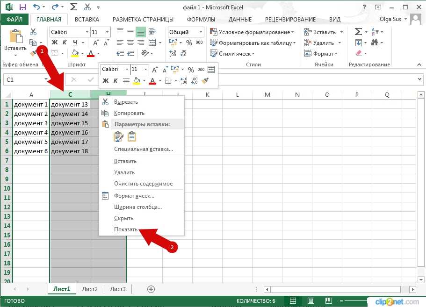The image size is (426, 307).
Task: Toggle align text right in ribbon
Action: tap(141, 43)
